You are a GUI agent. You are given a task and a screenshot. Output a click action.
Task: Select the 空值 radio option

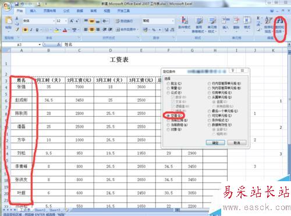pyautogui.click(x=168, y=116)
